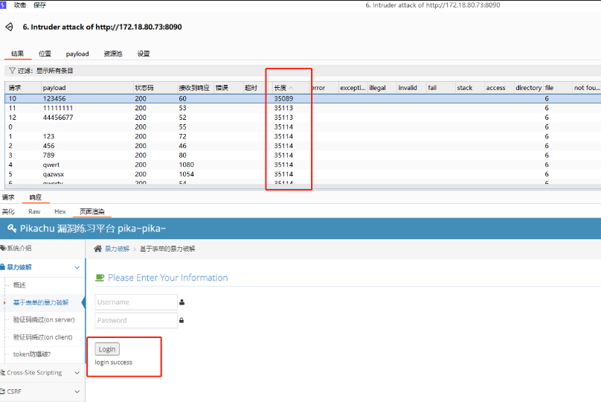Switch to the payload tab
Screen dimensions: 601x402
(x=77, y=54)
